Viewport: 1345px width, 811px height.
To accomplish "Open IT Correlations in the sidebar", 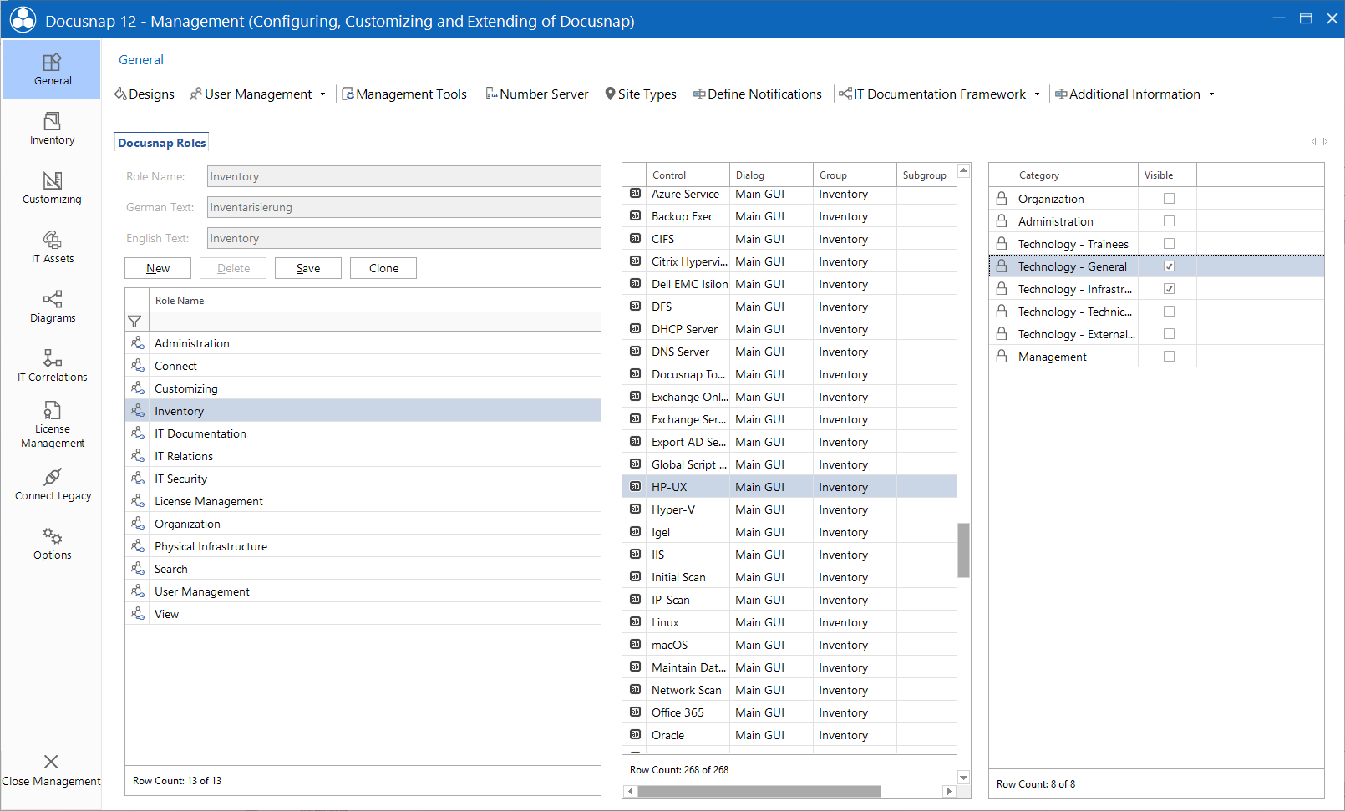I will 52,366.
